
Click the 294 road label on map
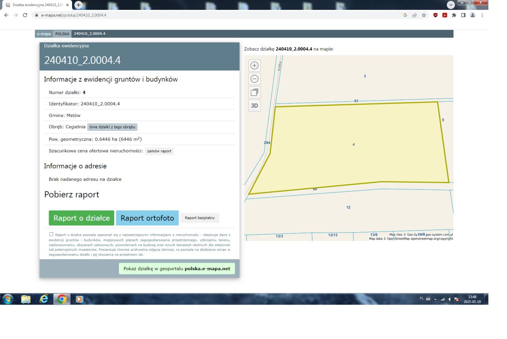point(267,142)
